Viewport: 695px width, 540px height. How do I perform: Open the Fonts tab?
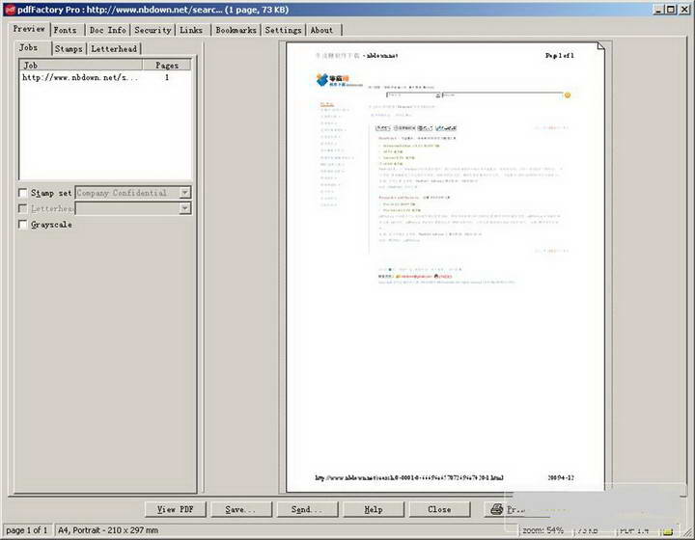pos(66,30)
